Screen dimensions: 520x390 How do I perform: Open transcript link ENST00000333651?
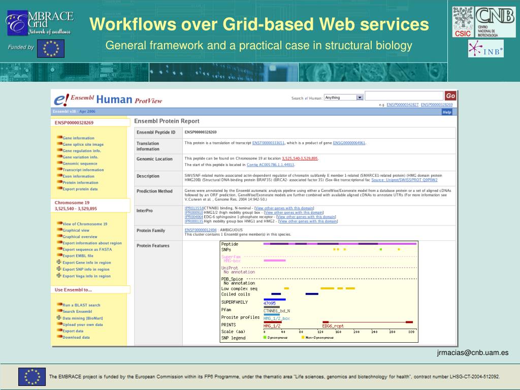(x=268, y=143)
